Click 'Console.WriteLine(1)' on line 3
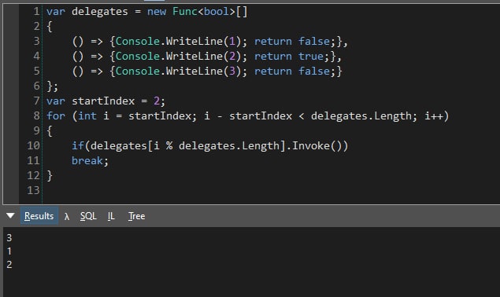The height and width of the screenshot is (297, 500). 178,42
